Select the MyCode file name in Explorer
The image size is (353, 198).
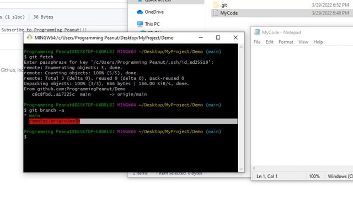[229, 13]
